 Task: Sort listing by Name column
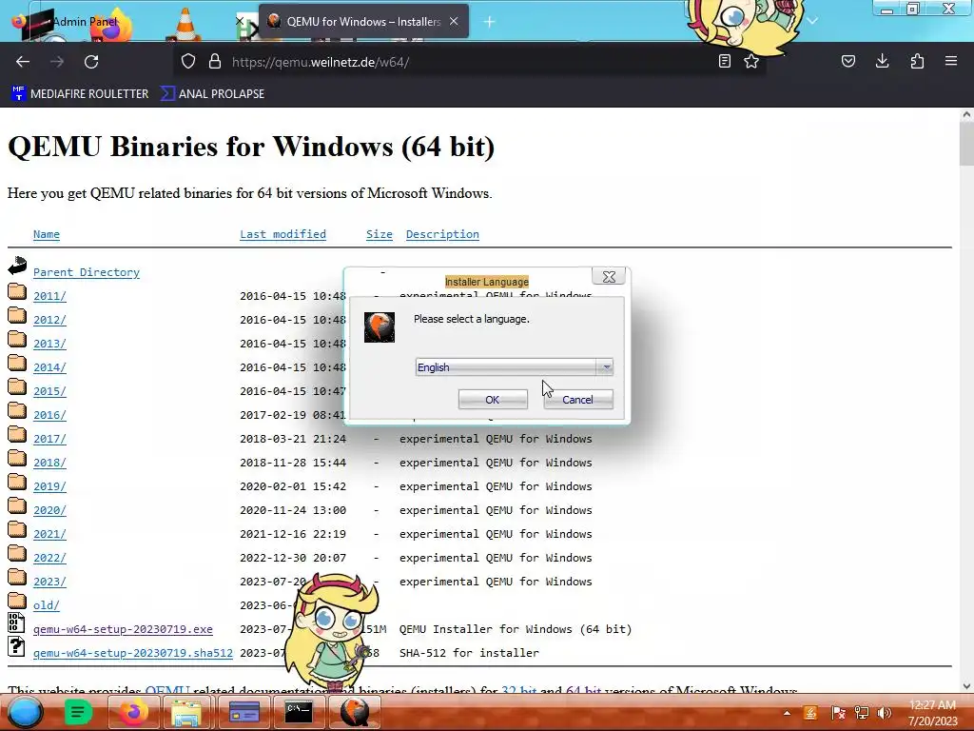47,234
